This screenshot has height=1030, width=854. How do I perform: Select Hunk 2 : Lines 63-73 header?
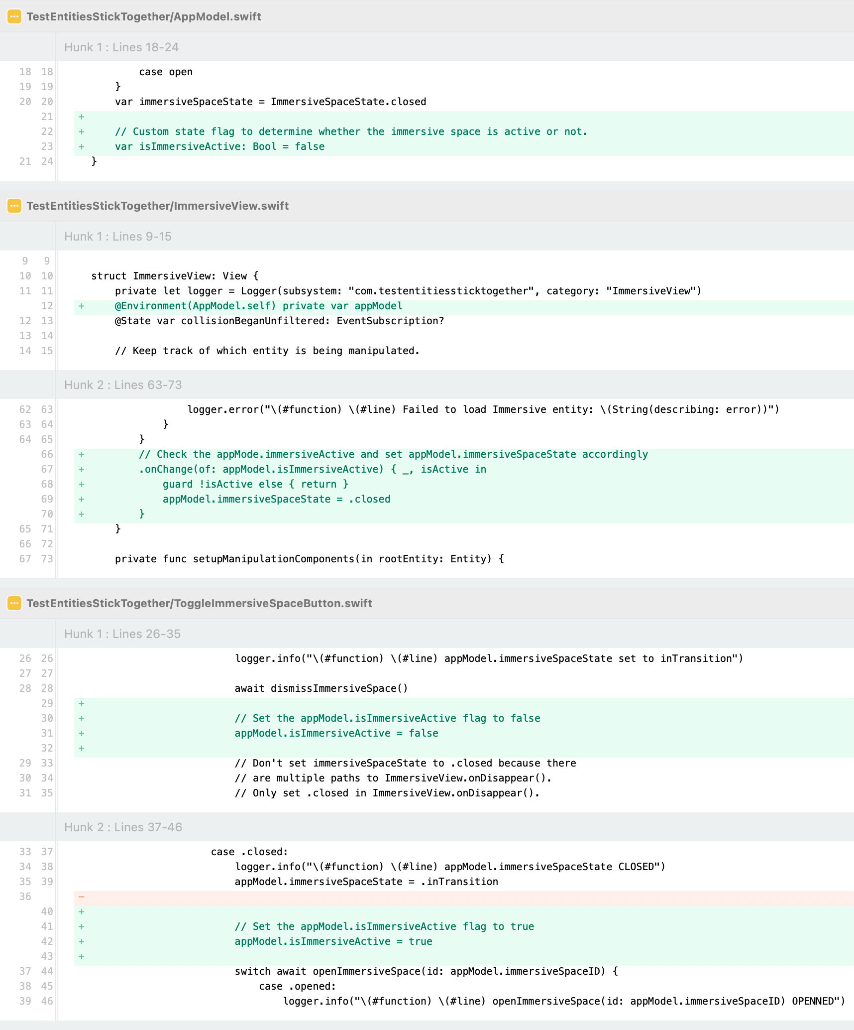click(x=123, y=385)
